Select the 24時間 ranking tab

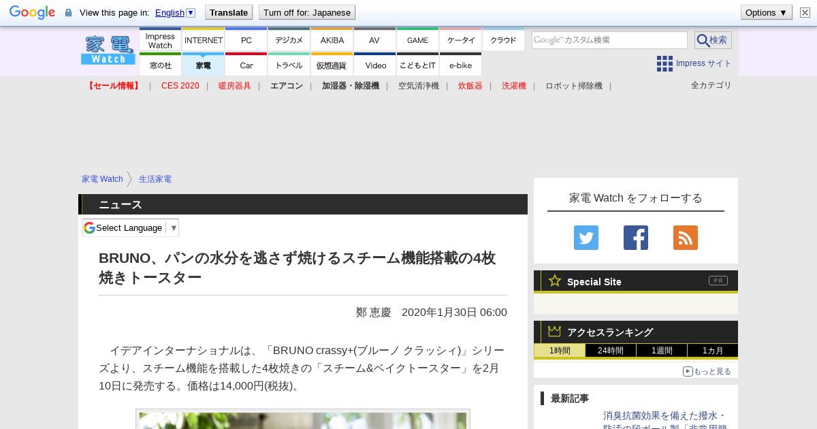(611, 351)
